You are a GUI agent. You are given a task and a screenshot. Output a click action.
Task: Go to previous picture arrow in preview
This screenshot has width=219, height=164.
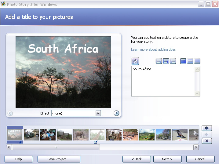click(10, 113)
